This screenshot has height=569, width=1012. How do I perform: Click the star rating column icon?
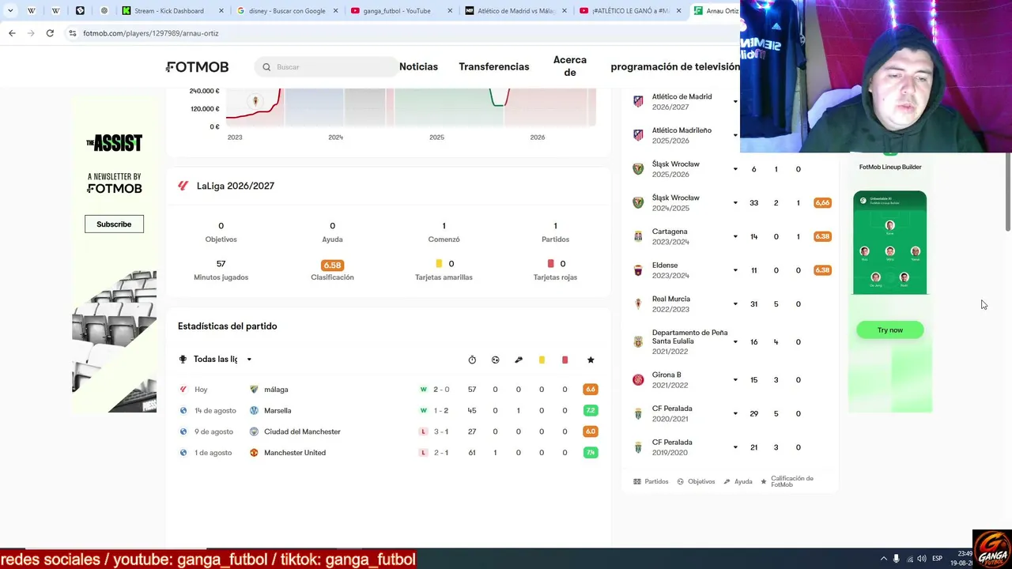[591, 360]
